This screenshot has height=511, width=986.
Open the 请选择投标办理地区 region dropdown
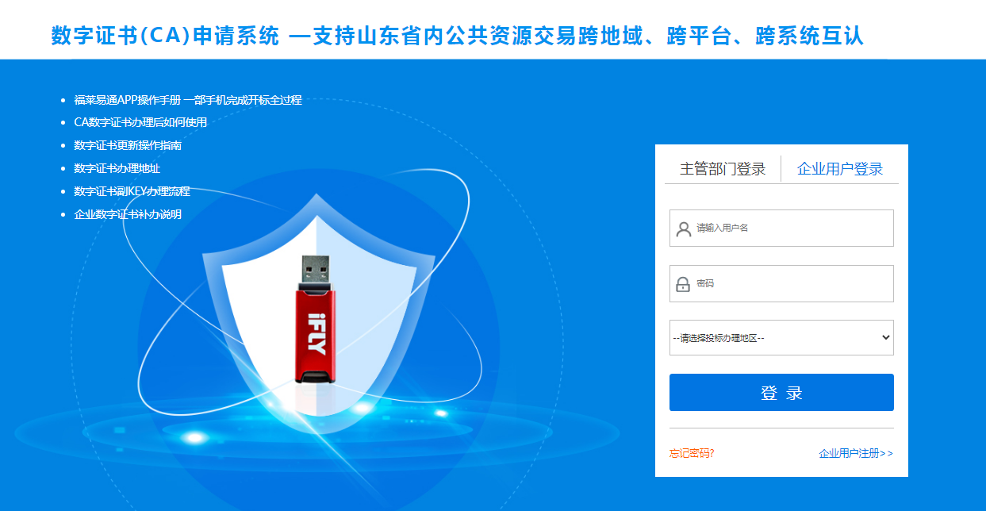point(781,338)
